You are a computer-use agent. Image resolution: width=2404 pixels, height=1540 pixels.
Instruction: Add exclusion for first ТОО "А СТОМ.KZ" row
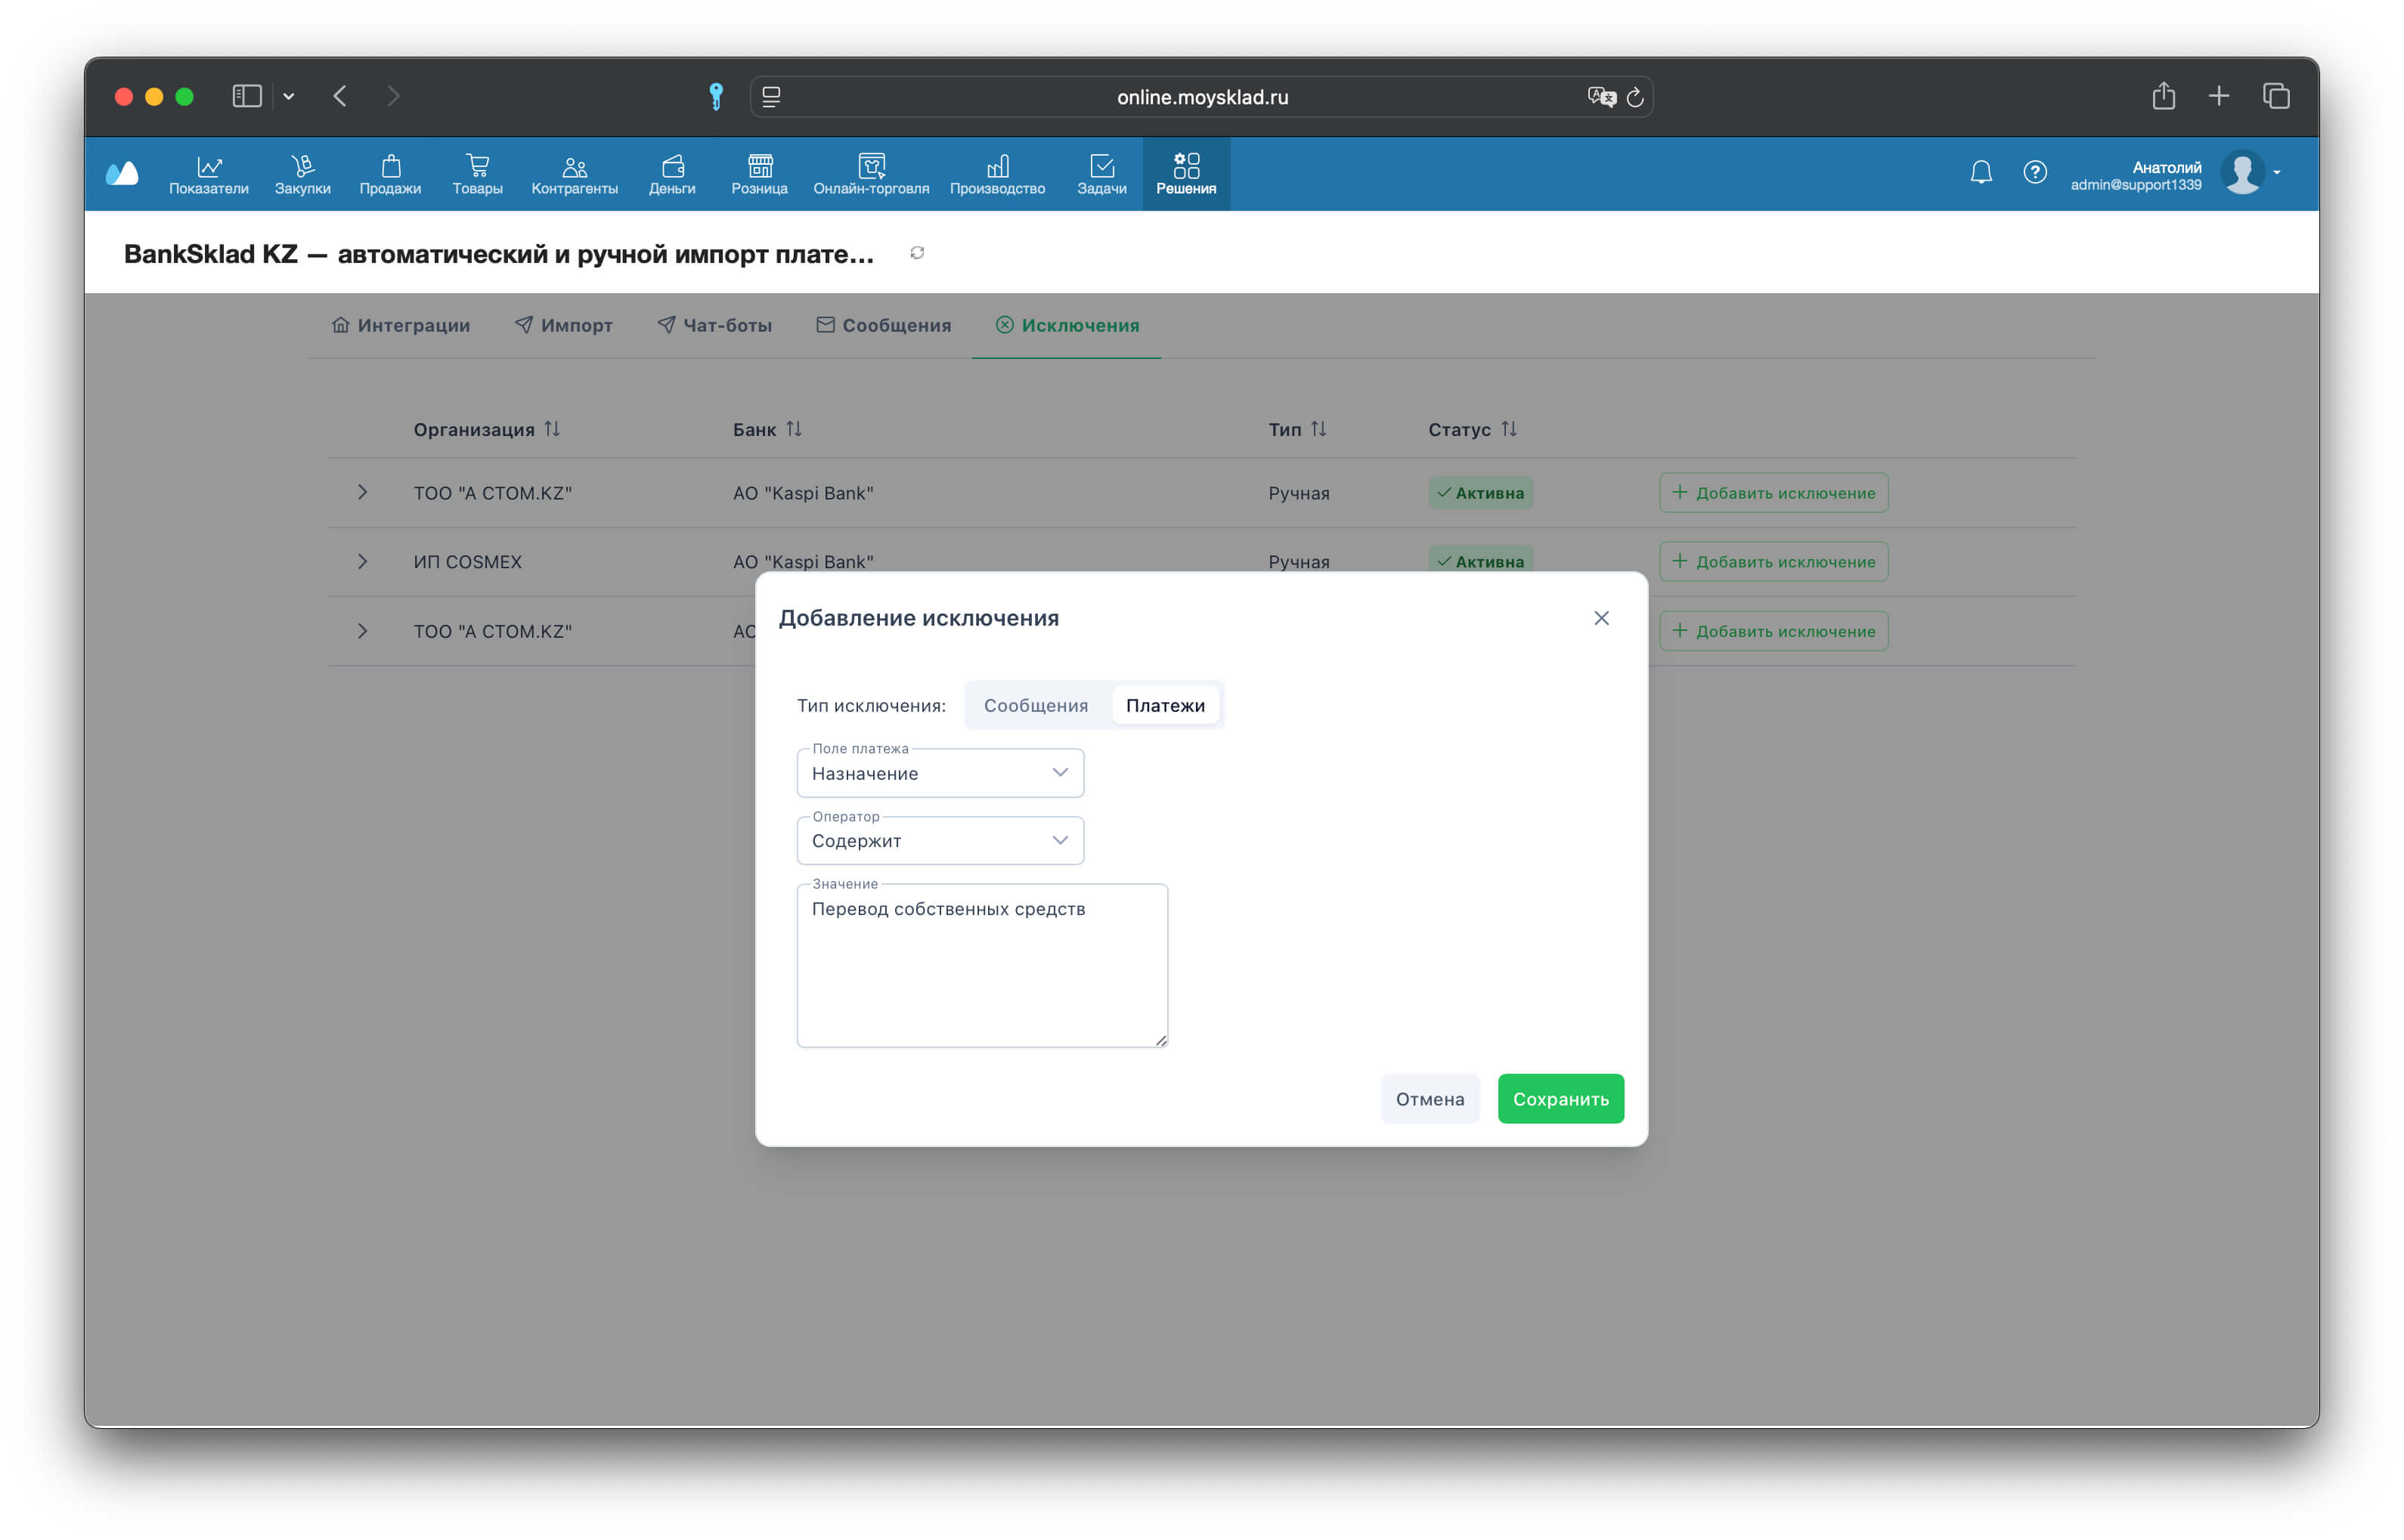[x=1774, y=492]
